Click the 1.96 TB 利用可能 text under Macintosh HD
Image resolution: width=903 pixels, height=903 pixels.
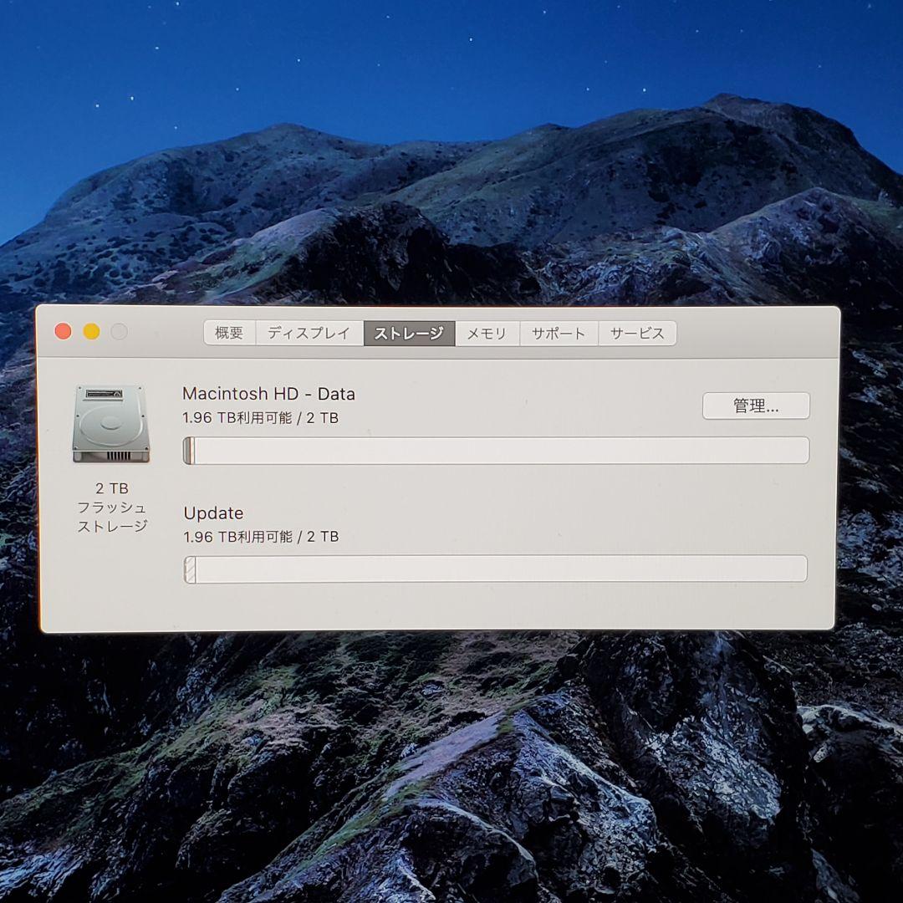(x=260, y=417)
